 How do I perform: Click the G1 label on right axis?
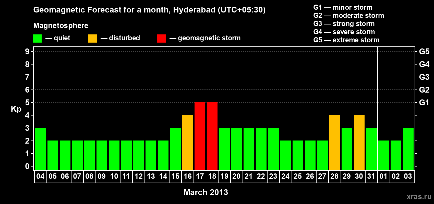click(424, 103)
